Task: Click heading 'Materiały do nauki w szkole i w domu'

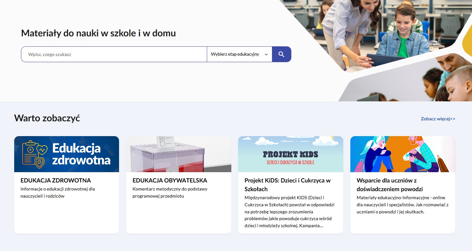Action: 98,33
